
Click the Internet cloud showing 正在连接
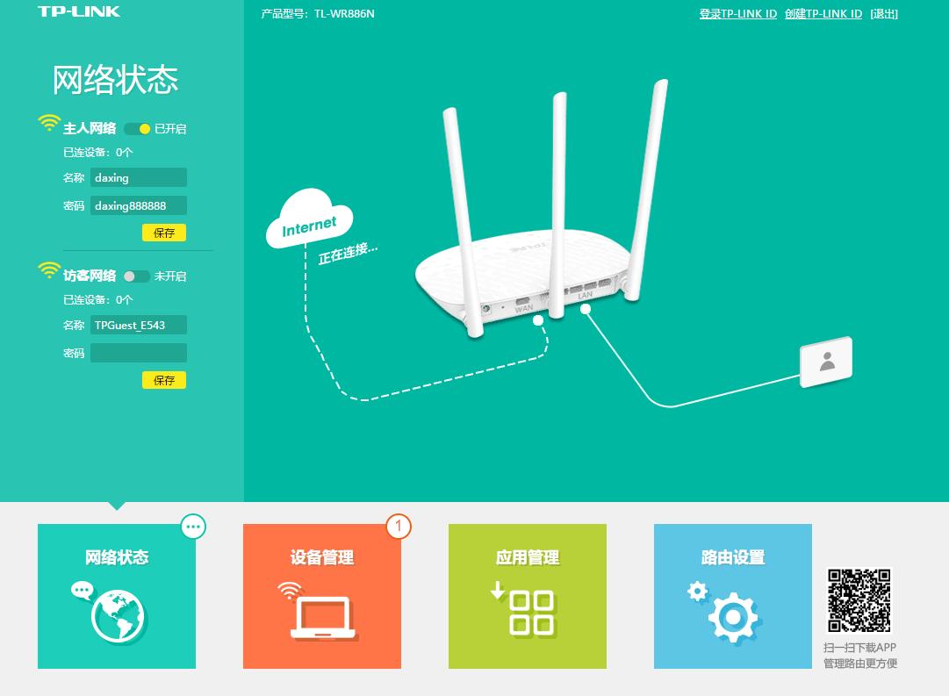[309, 221]
